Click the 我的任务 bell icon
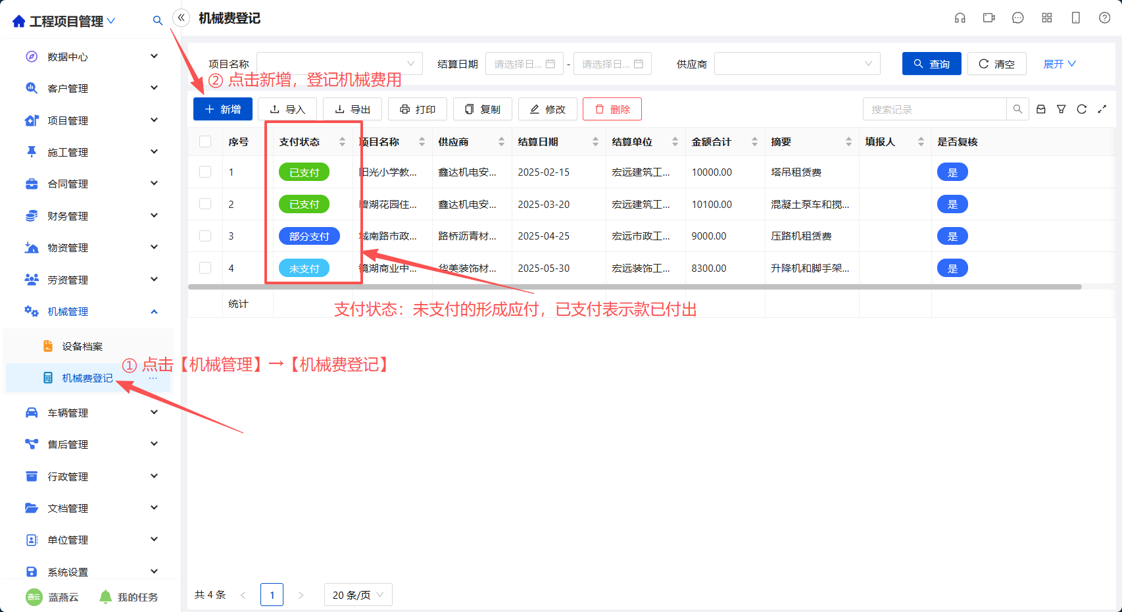The image size is (1122, 612). click(x=105, y=597)
